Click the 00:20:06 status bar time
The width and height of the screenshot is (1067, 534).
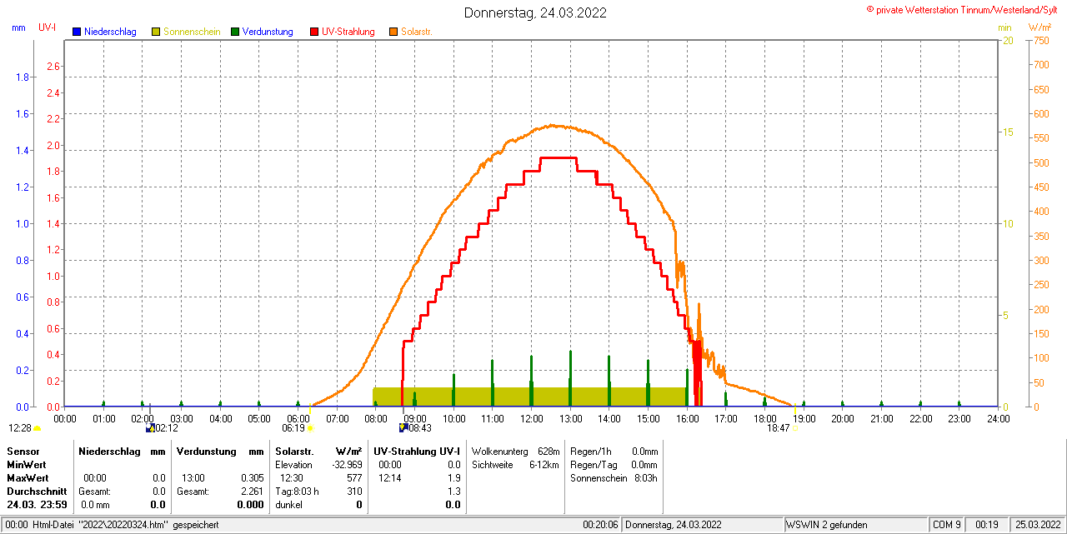tap(600, 525)
